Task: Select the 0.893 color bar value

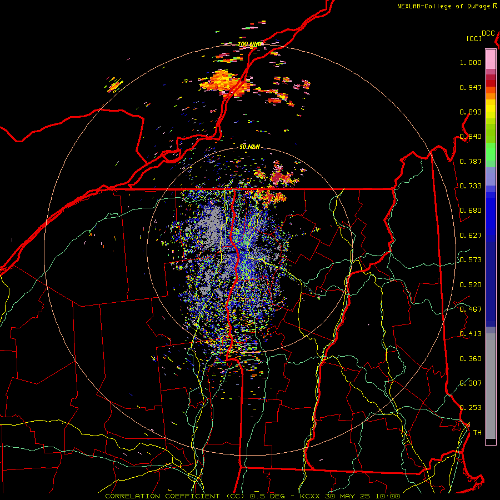Action: (x=471, y=112)
